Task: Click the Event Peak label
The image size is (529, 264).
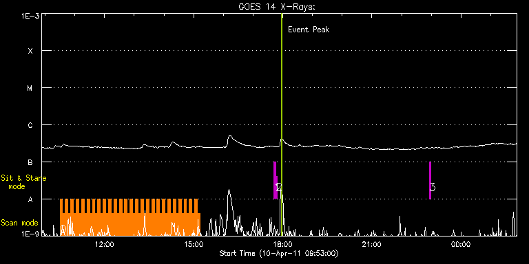Action: pyautogui.click(x=309, y=30)
